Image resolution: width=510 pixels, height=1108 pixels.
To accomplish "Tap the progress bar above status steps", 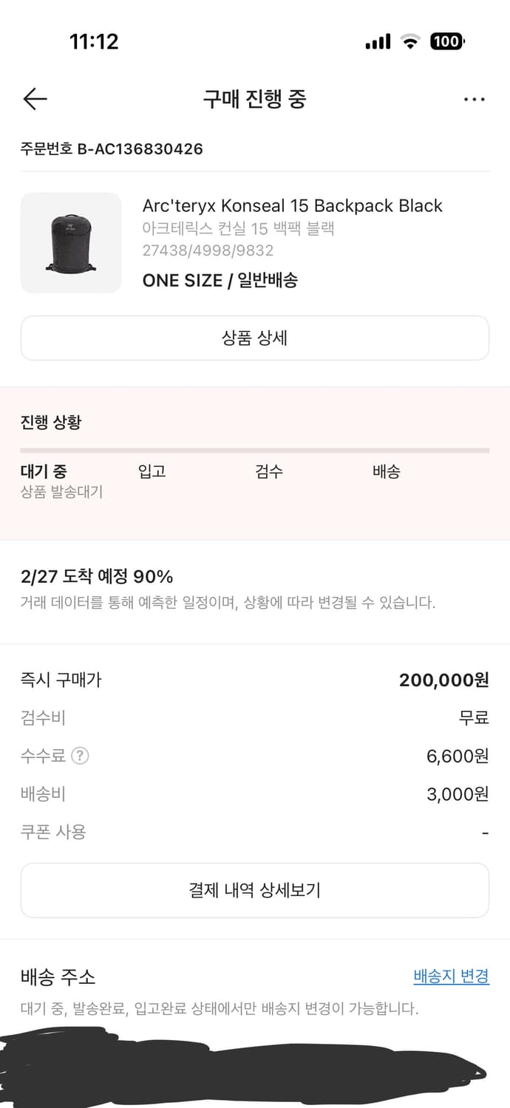I will point(255,449).
